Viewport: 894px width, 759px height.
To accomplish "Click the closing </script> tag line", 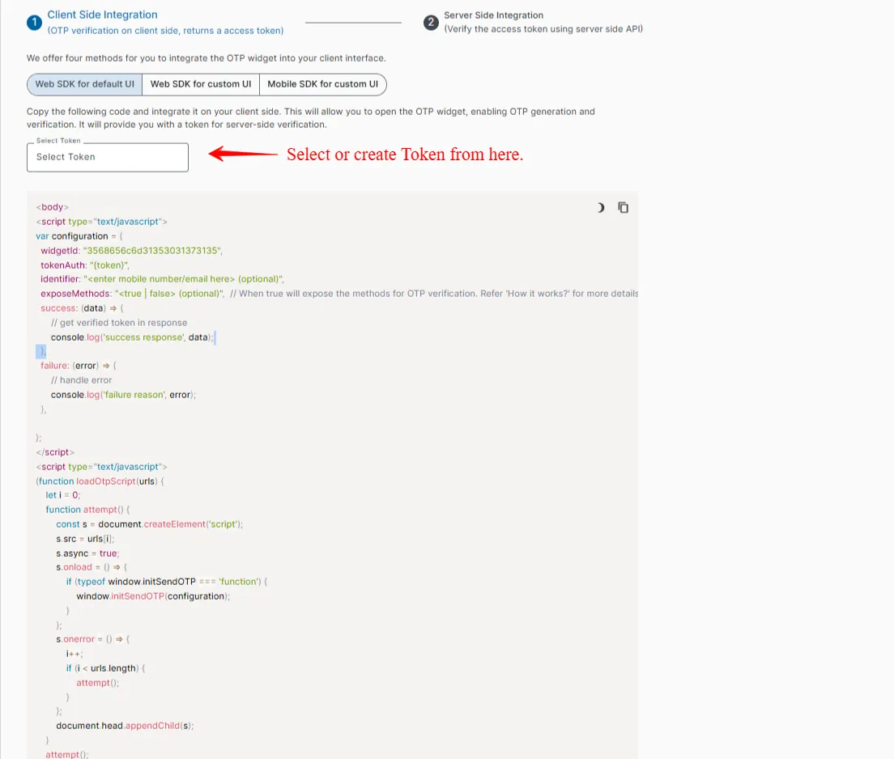I will tap(55, 452).
